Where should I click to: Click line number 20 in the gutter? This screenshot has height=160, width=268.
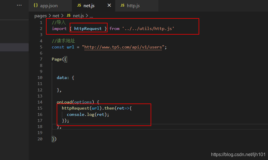(40, 139)
